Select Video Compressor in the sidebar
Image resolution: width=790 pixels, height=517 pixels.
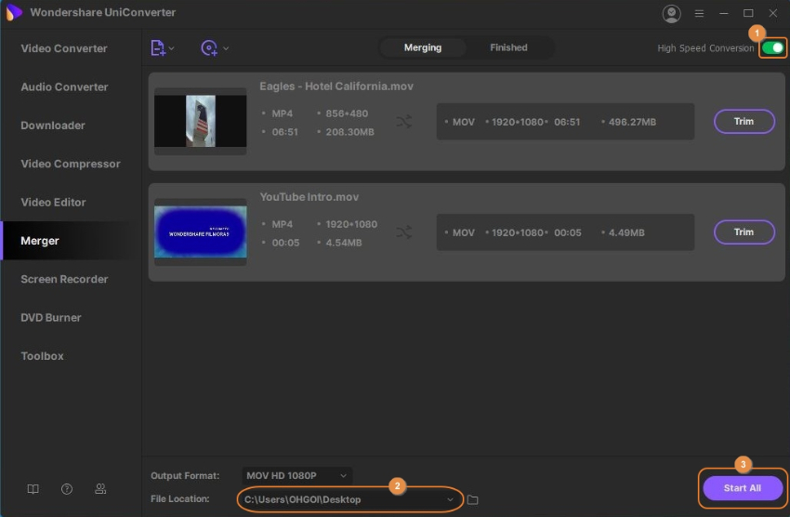tap(71, 164)
